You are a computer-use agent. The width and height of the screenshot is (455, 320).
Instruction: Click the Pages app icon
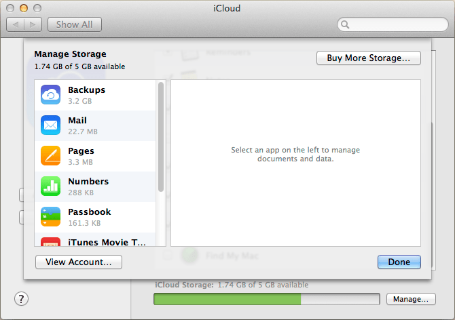tap(50, 156)
